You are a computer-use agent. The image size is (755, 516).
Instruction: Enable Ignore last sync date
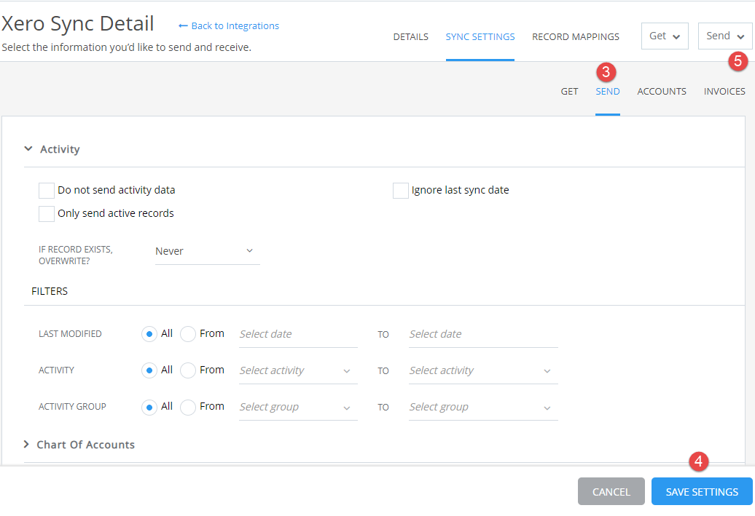(401, 191)
